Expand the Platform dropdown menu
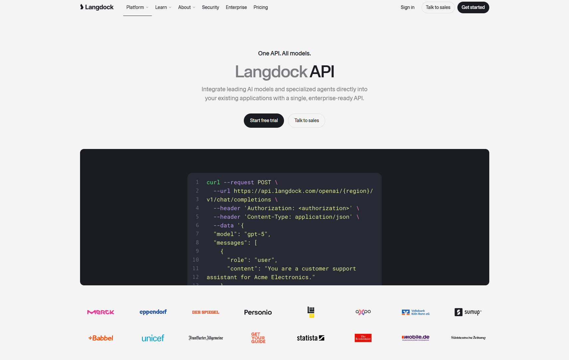This screenshot has height=360, width=569. pyautogui.click(x=138, y=7)
